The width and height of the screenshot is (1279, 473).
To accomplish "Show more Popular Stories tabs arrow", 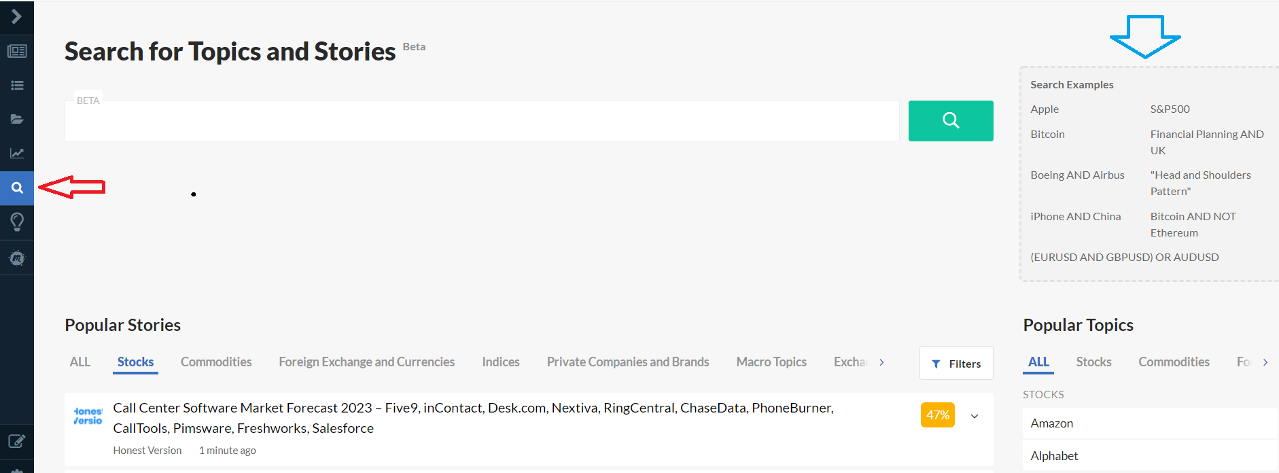I will [x=881, y=362].
